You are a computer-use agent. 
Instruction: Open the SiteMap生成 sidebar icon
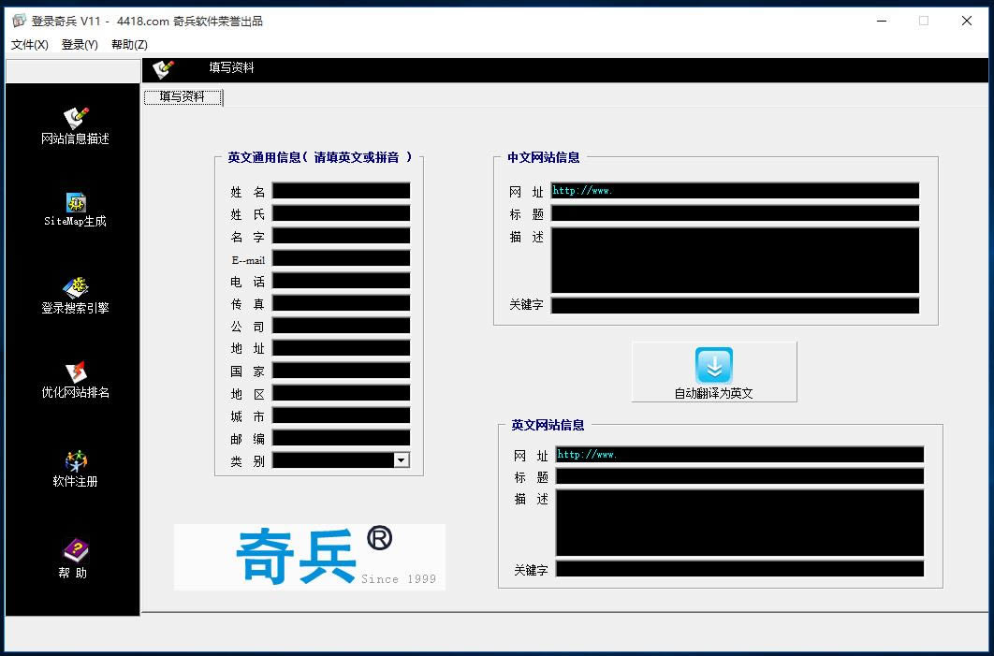point(75,203)
